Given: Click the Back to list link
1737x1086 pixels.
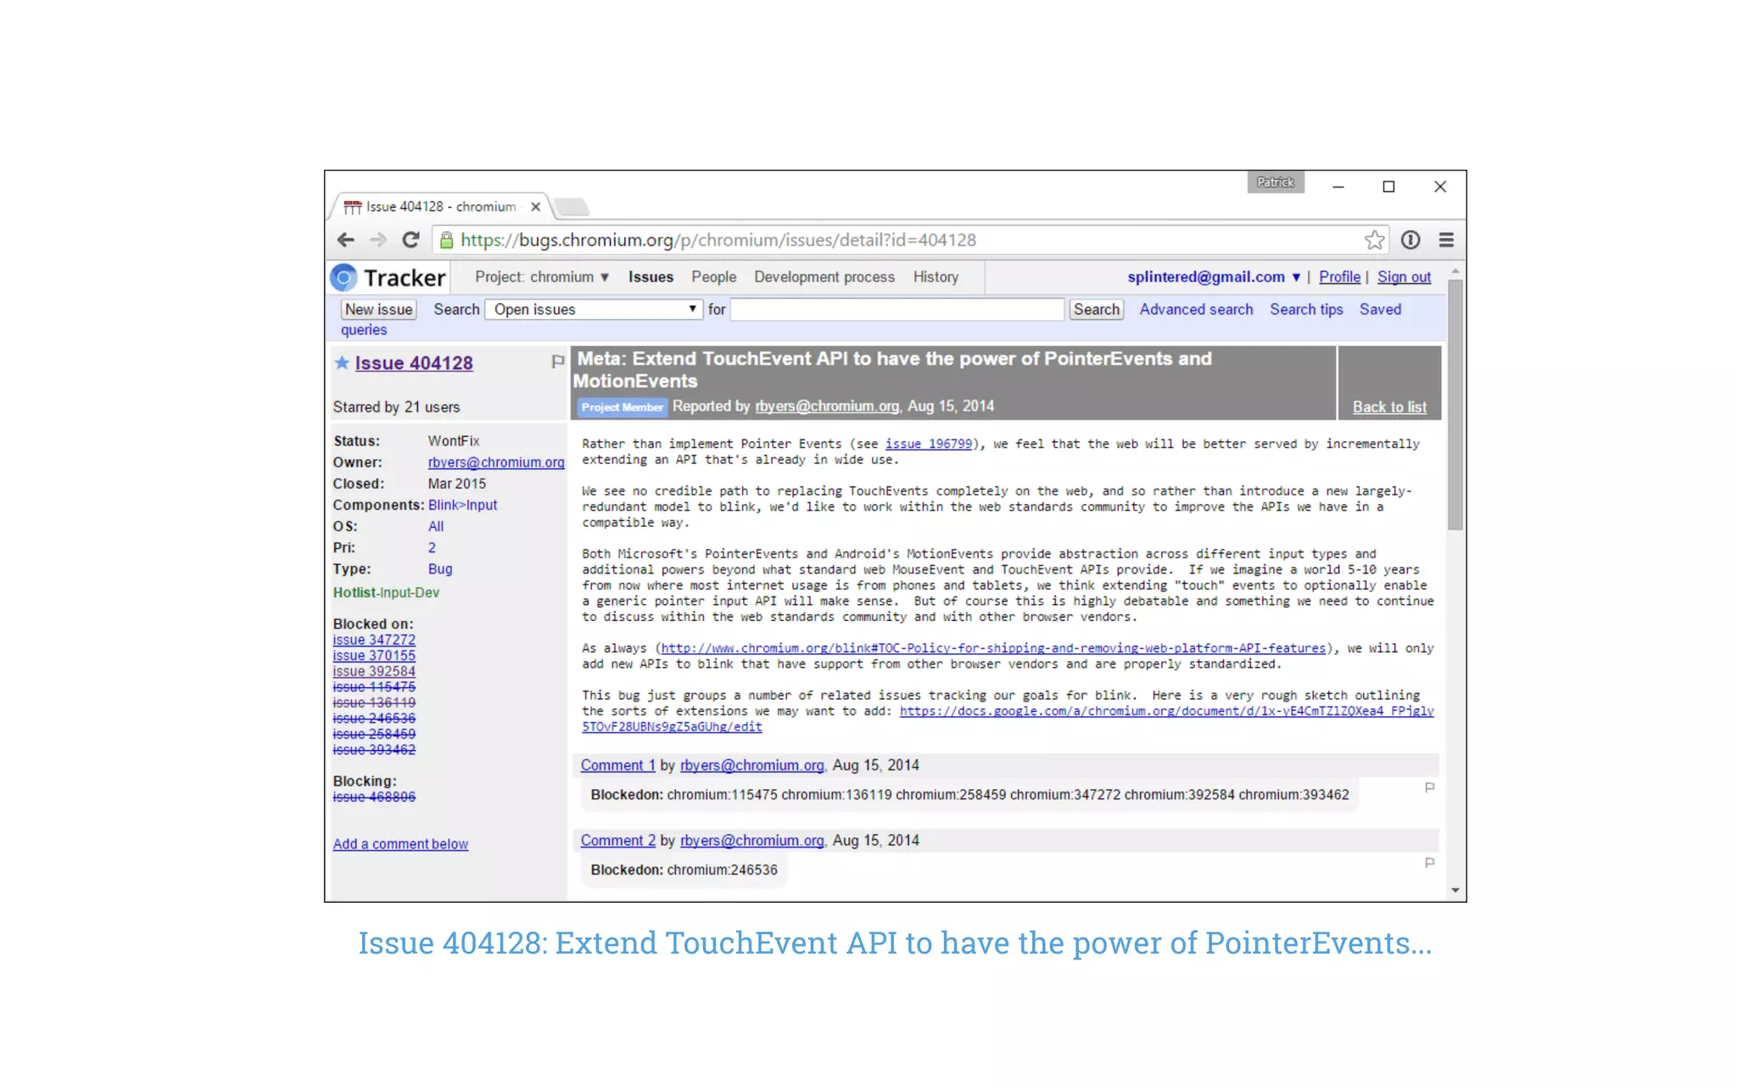Looking at the screenshot, I should pyautogui.click(x=1389, y=407).
